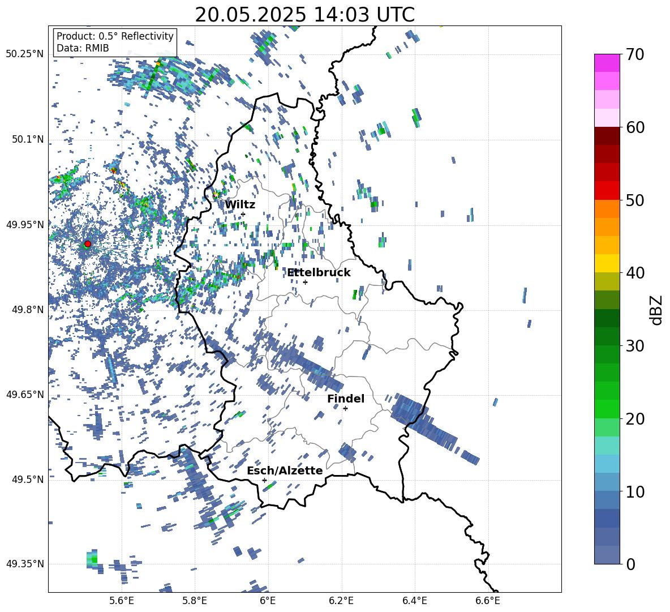Image resolution: width=670 pixels, height=612 pixels.
Task: Click the 50 tick on the colorbar
Action: [635, 200]
